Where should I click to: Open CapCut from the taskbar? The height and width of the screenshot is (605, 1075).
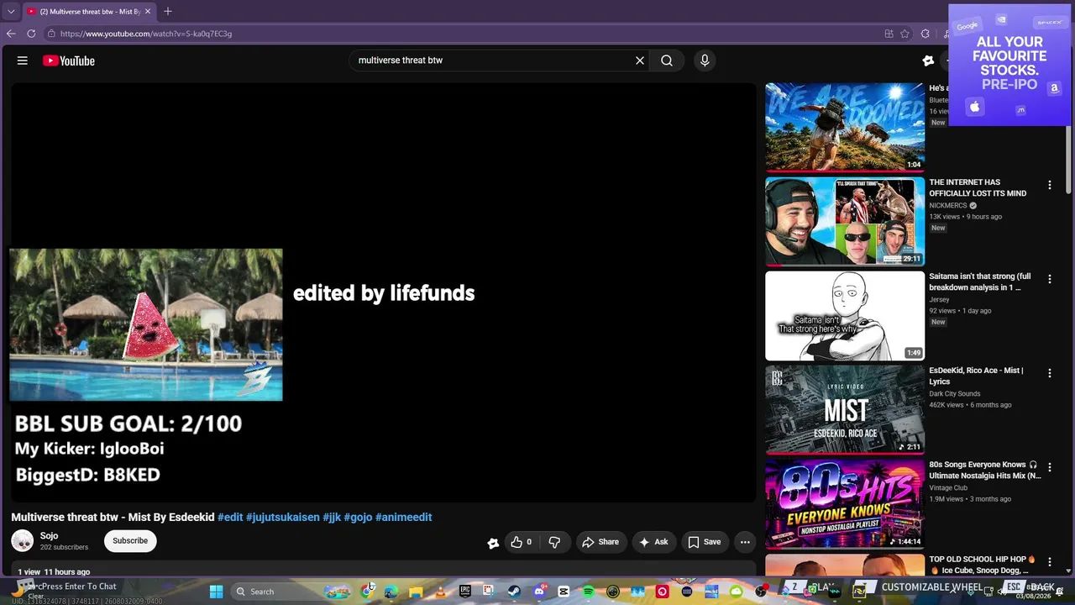564,592
